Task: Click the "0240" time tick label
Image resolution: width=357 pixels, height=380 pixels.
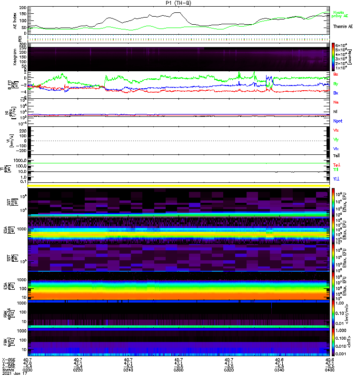Action: (128, 370)
